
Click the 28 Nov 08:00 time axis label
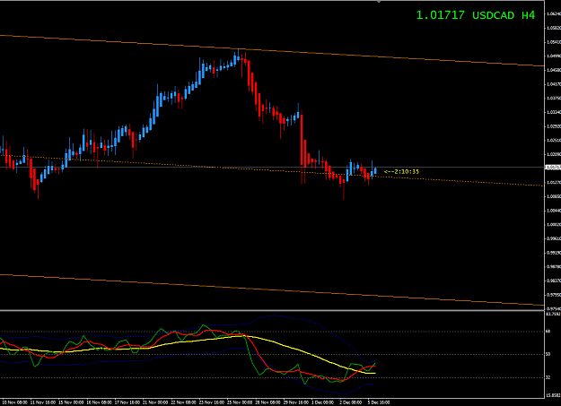pyautogui.click(x=268, y=402)
